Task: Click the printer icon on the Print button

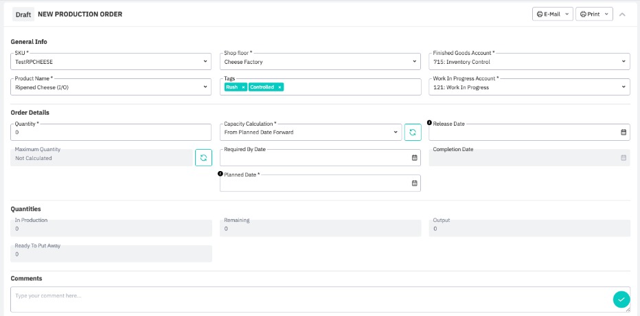Action: [x=583, y=14]
